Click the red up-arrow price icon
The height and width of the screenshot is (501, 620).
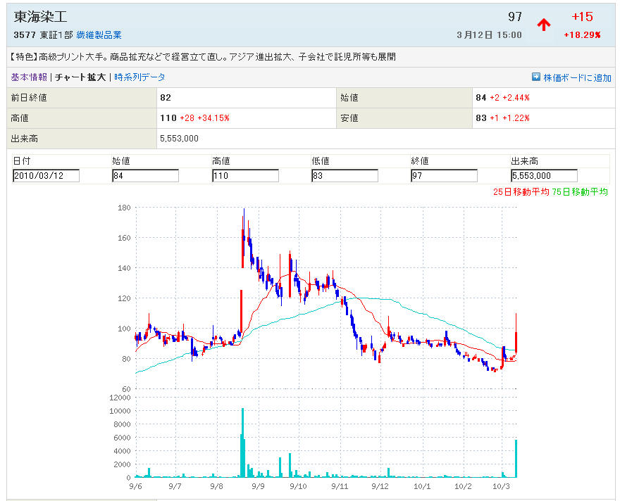pos(544,25)
